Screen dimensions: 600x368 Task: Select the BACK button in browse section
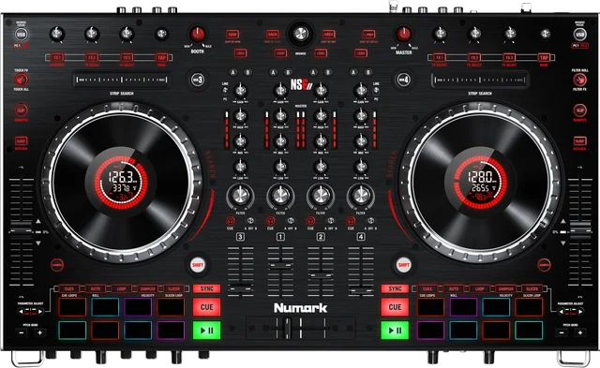pyautogui.click(x=273, y=35)
